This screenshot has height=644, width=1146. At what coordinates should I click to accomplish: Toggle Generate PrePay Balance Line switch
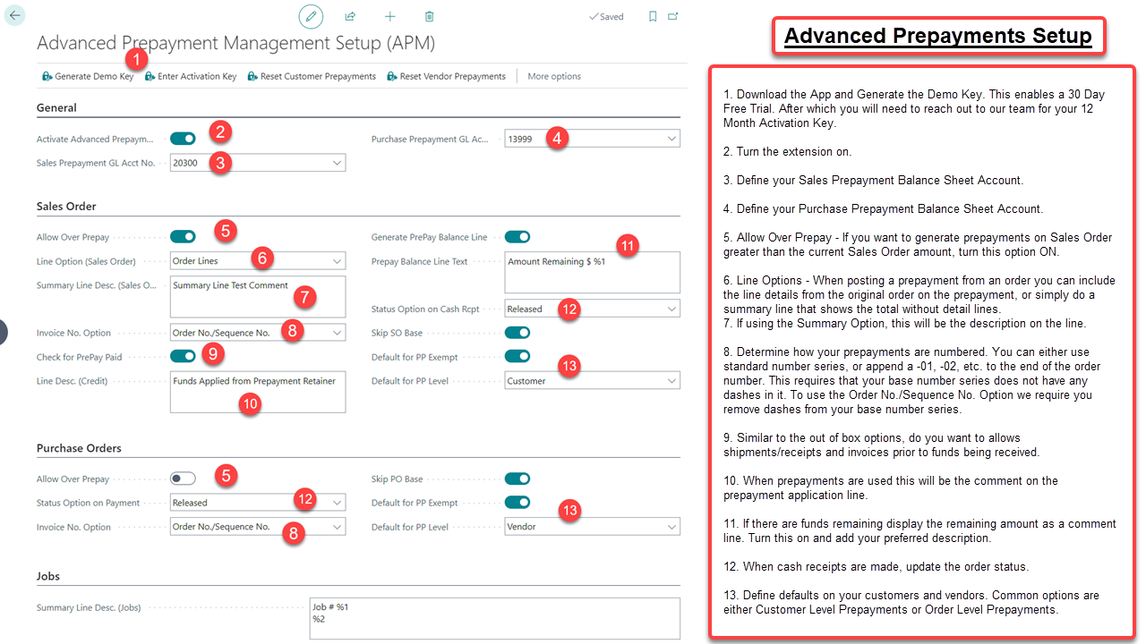point(517,237)
